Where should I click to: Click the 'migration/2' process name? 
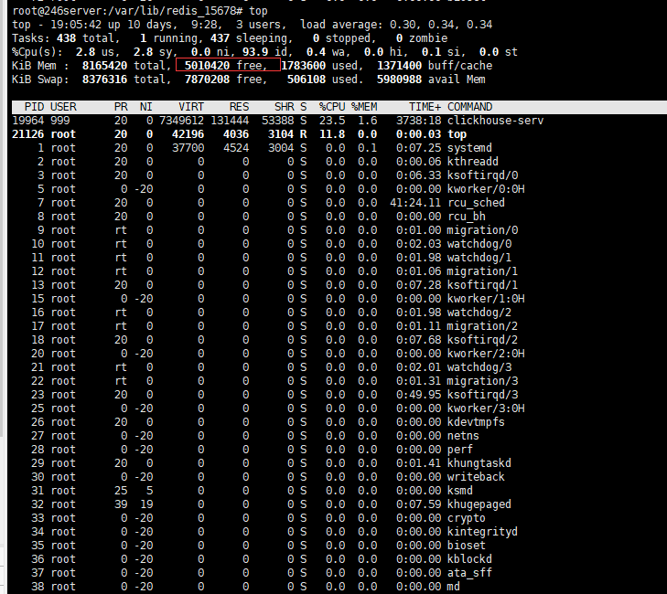(x=482, y=326)
